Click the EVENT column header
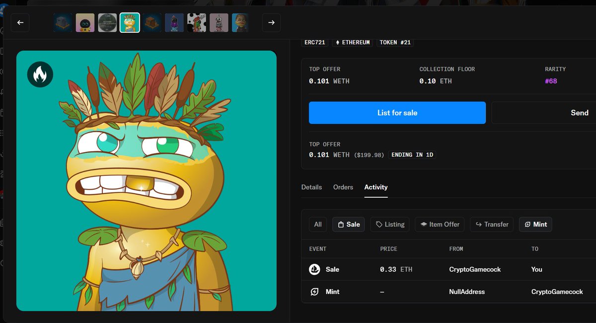596x323 pixels. tap(318, 249)
